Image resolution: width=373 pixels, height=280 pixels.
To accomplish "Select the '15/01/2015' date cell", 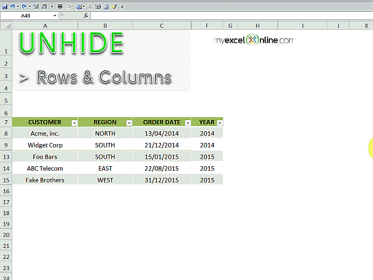I will tap(162, 157).
